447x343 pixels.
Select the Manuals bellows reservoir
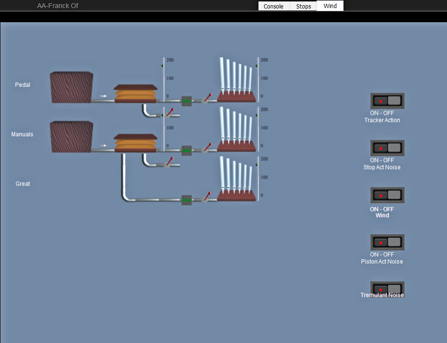(x=135, y=143)
